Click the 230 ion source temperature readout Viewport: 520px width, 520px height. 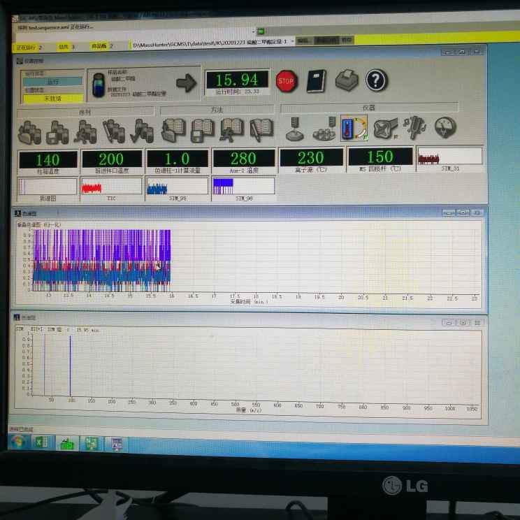pyautogui.click(x=311, y=157)
